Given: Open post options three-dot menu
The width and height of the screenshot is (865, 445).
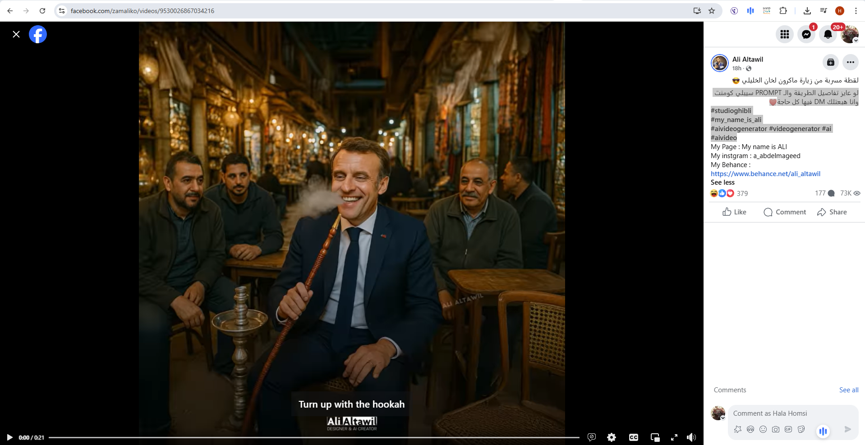Looking at the screenshot, I should pyautogui.click(x=850, y=63).
